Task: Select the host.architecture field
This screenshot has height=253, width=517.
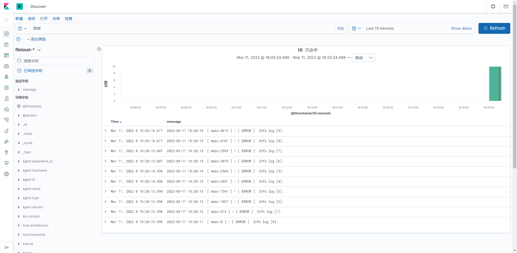Action: (36, 225)
